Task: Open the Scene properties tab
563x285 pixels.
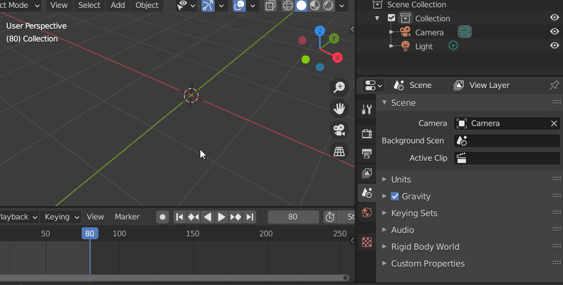Action: [367, 193]
